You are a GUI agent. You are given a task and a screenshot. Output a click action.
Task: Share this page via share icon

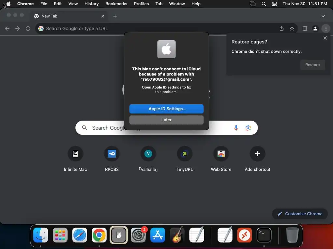[x=282, y=29]
